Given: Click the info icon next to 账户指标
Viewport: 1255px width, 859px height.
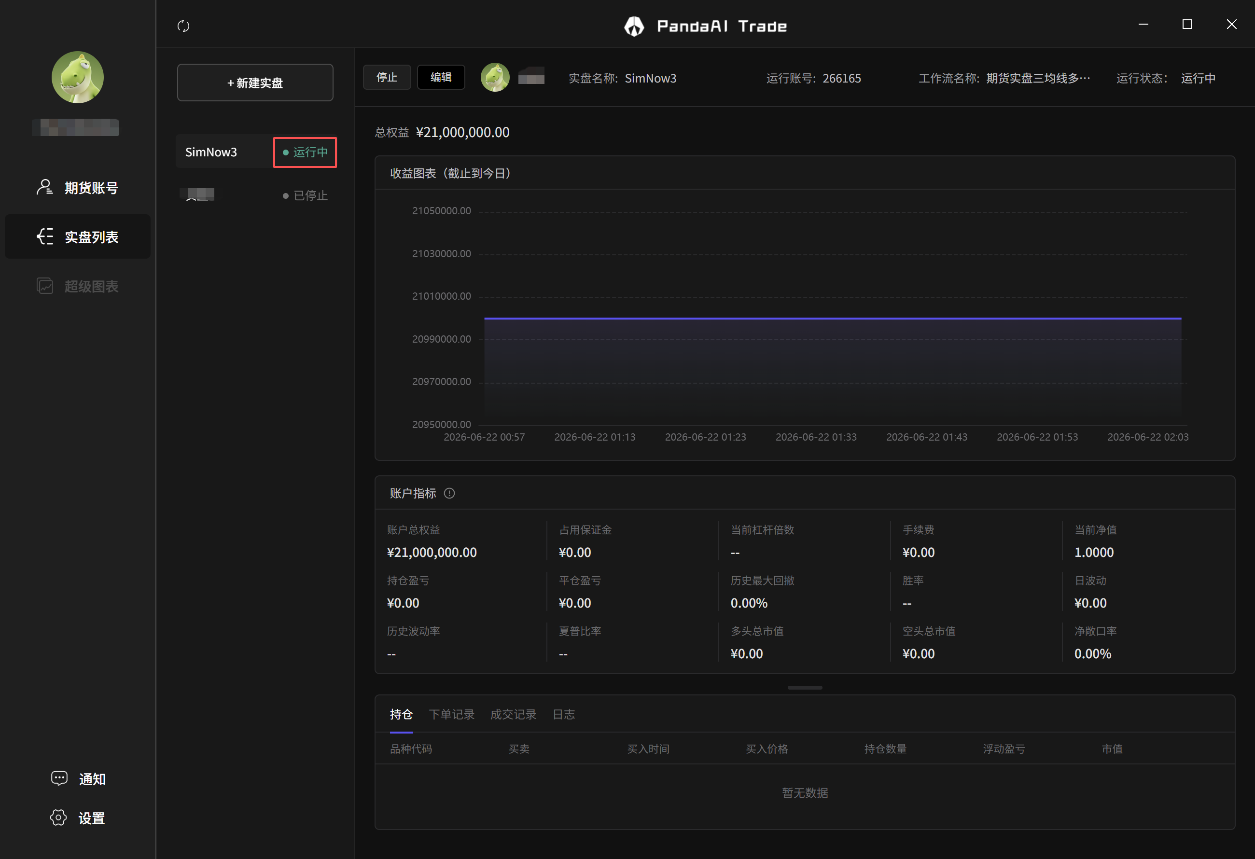Looking at the screenshot, I should point(449,493).
